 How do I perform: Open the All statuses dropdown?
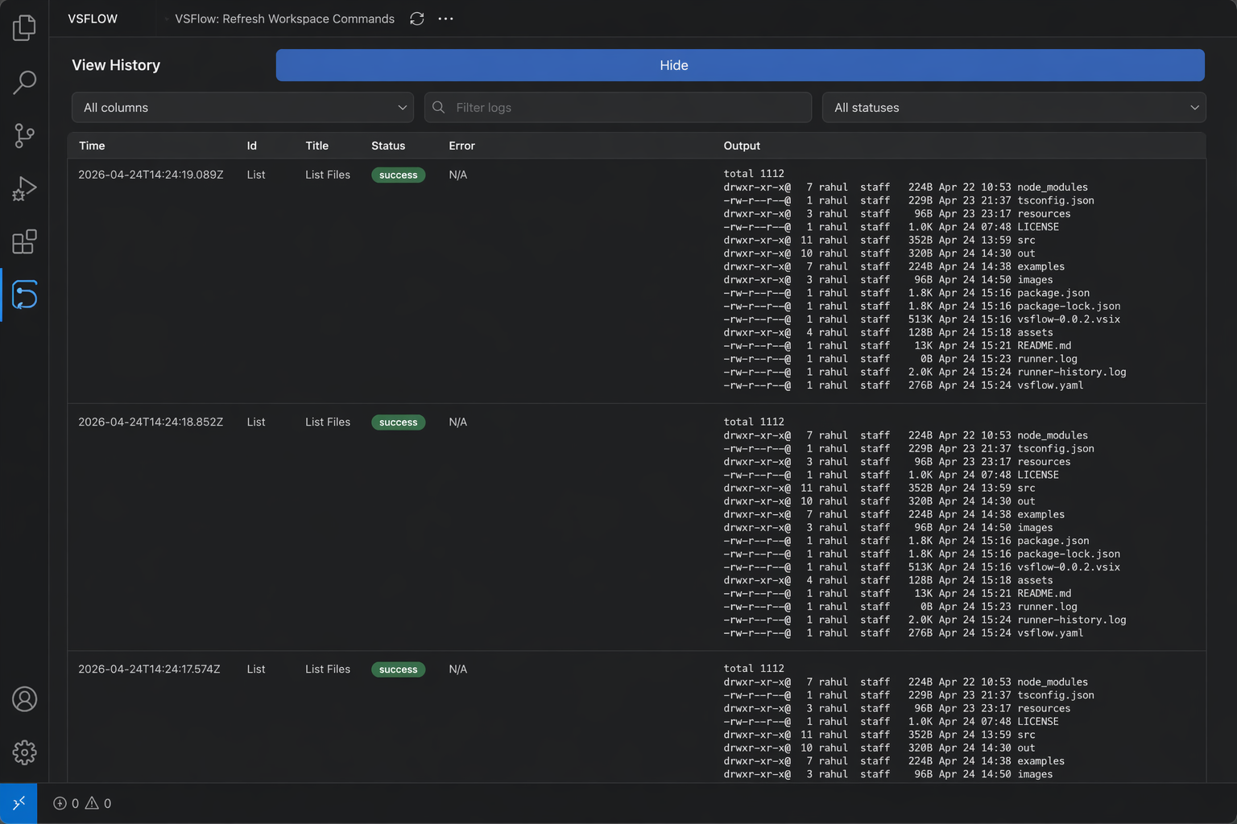[x=1013, y=107]
